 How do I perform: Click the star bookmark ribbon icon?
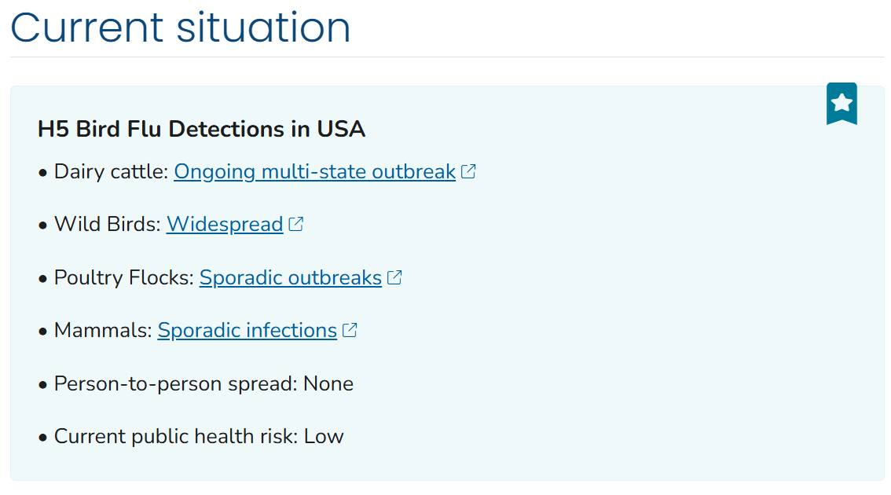[x=841, y=104]
